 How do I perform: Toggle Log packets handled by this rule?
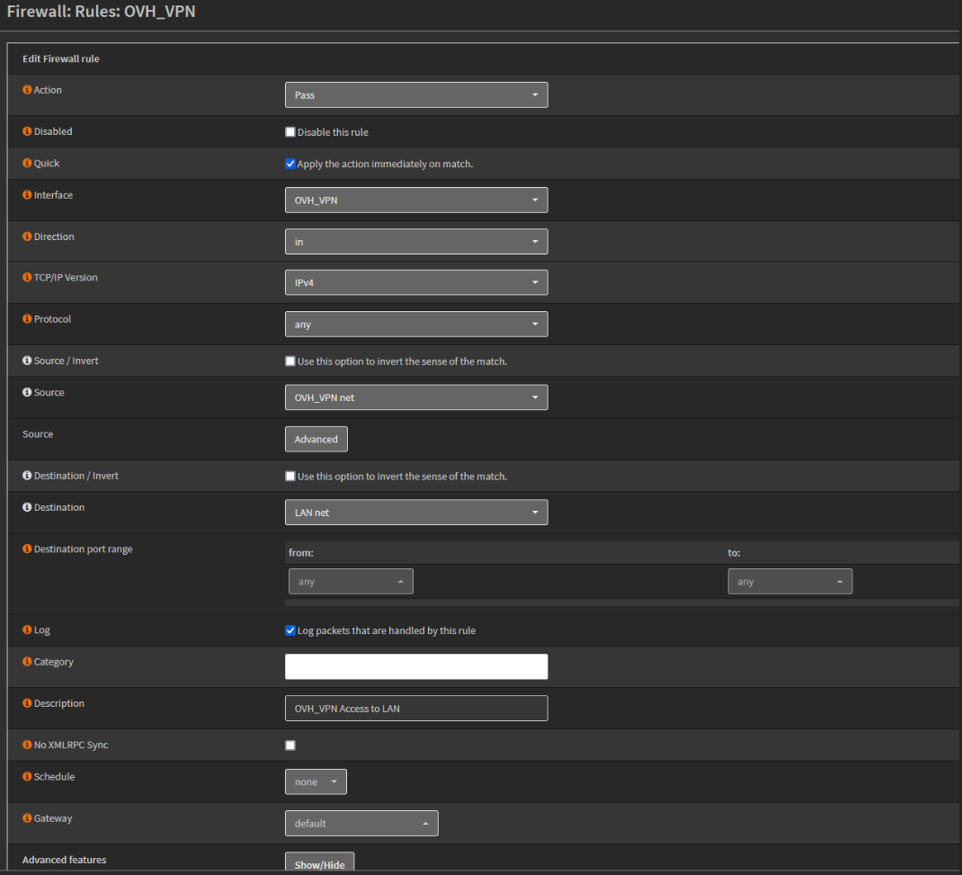[290, 630]
